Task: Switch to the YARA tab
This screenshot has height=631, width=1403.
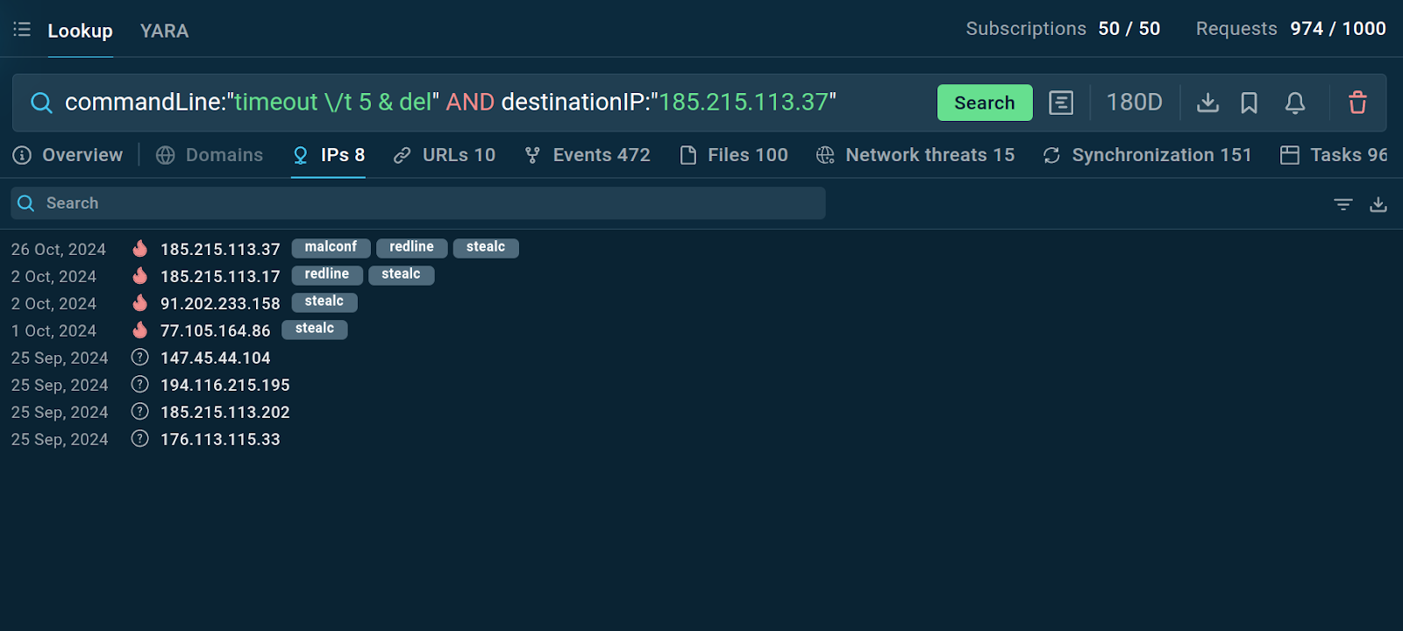Action: tap(164, 31)
